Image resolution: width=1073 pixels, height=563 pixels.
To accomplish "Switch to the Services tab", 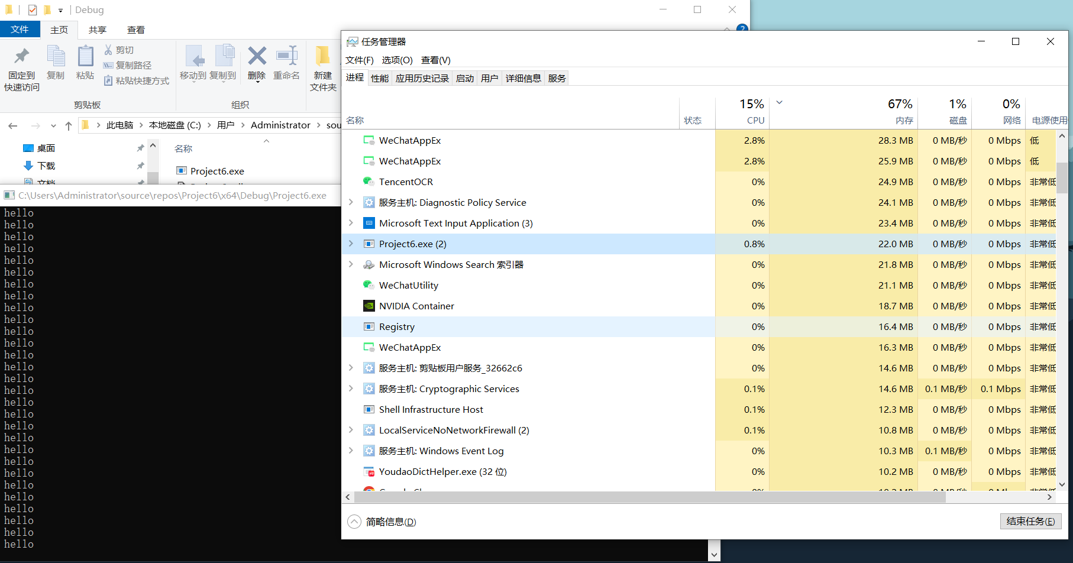I will click(x=557, y=78).
